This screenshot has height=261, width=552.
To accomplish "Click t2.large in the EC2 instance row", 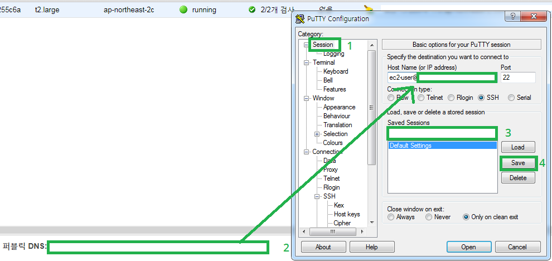I will click(47, 10).
